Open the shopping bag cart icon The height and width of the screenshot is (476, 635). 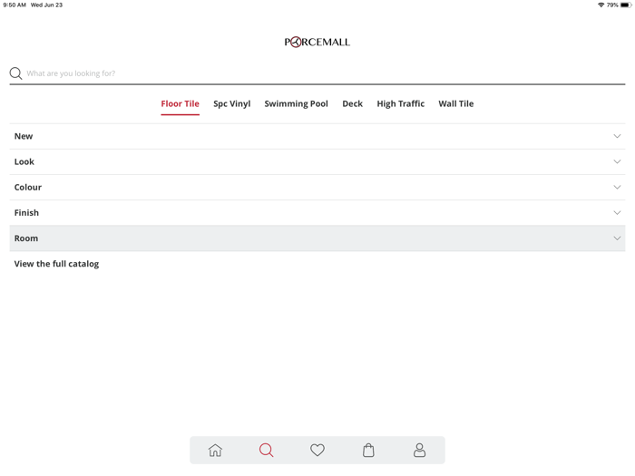(x=368, y=450)
